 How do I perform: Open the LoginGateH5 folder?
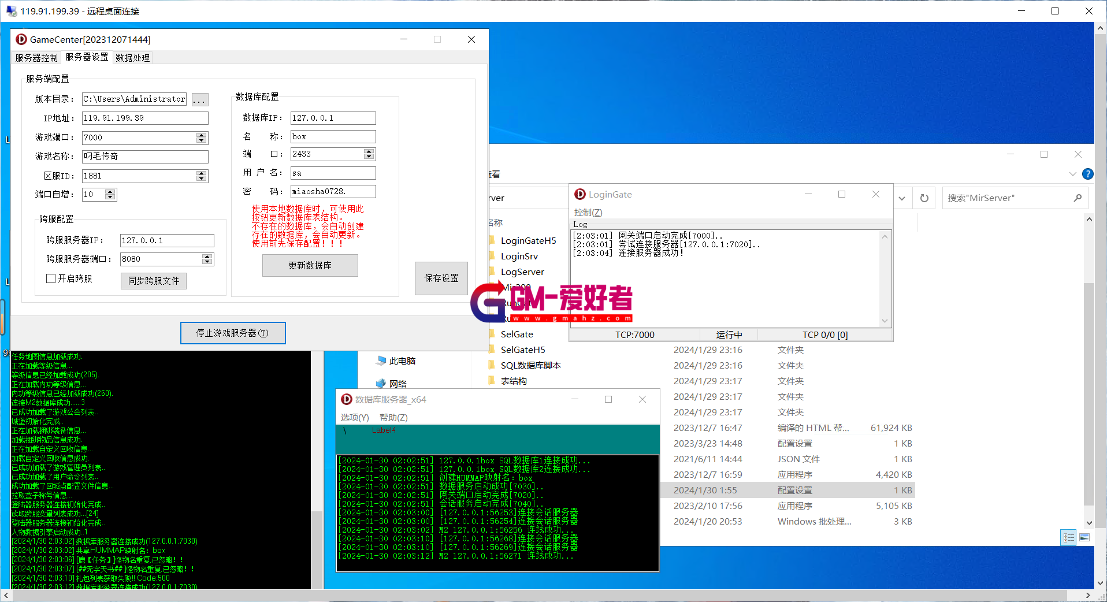click(x=528, y=240)
